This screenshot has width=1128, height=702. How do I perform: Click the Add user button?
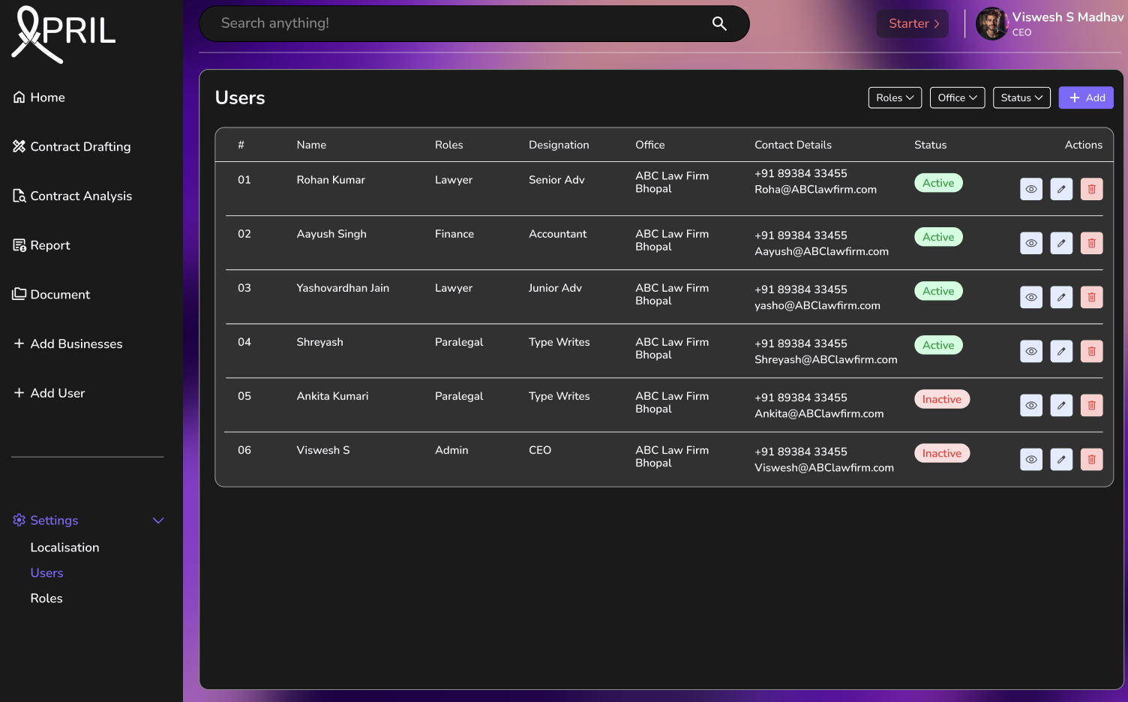[1086, 97]
